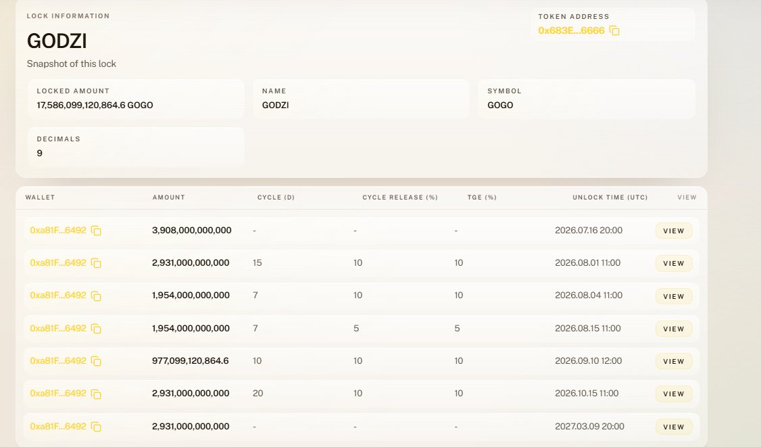Select locked amount 17,586,099,120,864.6 GOGO
This screenshot has height=447, width=761.
click(95, 105)
